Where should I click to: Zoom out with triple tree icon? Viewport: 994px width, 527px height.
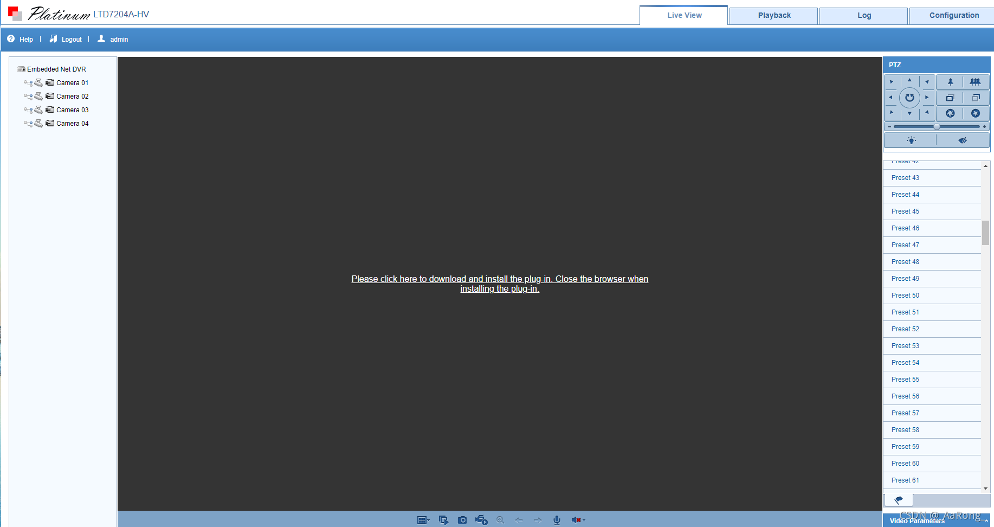coord(976,82)
